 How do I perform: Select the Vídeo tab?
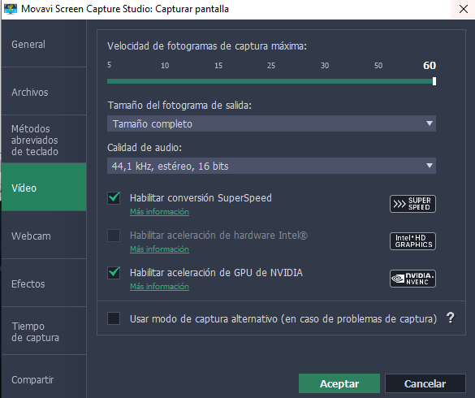[x=44, y=187]
